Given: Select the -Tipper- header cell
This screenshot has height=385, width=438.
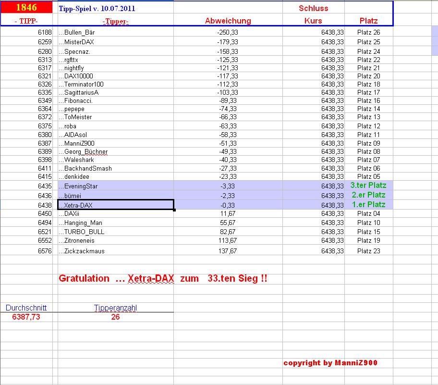Looking at the screenshot, I should point(115,21).
